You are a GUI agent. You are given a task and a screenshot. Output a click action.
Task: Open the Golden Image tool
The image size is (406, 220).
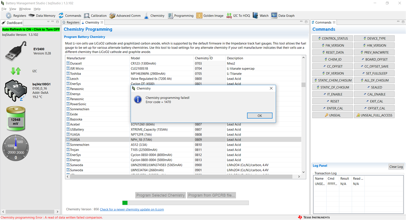[x=210, y=16]
